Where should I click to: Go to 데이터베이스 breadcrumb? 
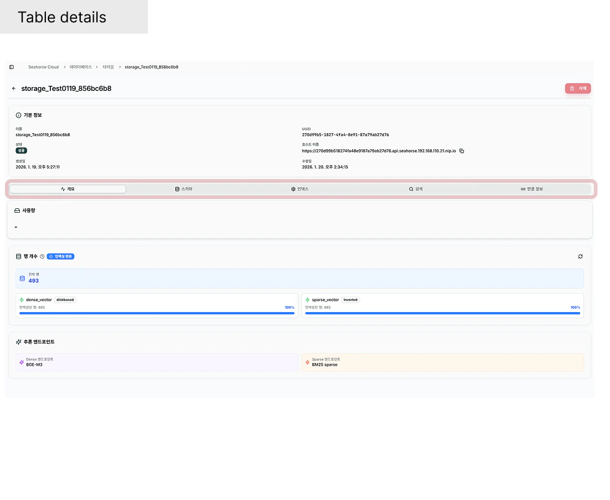point(81,67)
